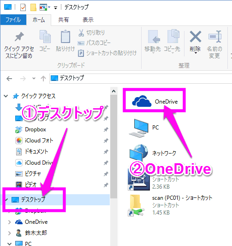Viewport: 232px width, 246px height.
Task: Open the recent locations dropdown
Action: tap(34, 78)
